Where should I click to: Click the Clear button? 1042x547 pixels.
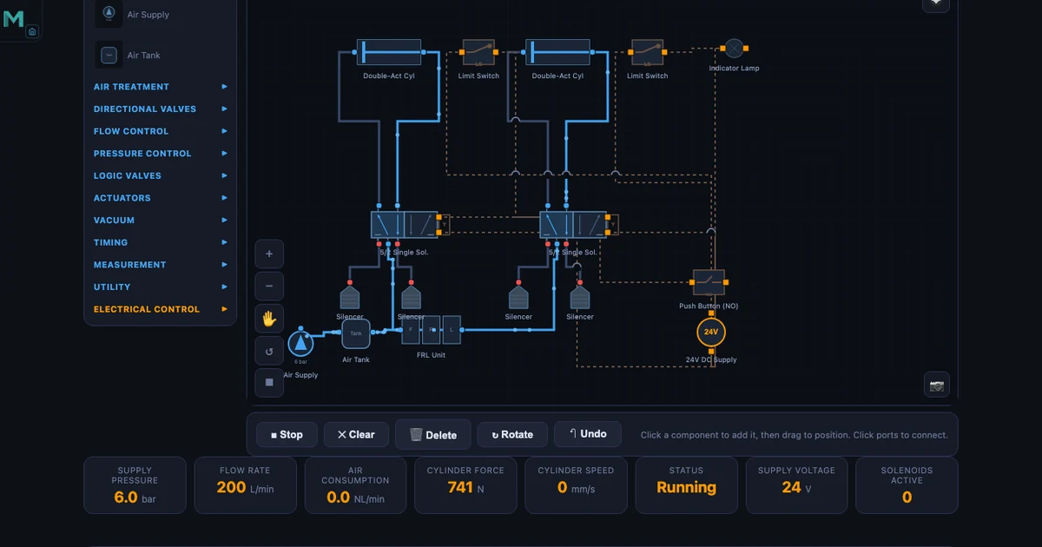tap(356, 435)
